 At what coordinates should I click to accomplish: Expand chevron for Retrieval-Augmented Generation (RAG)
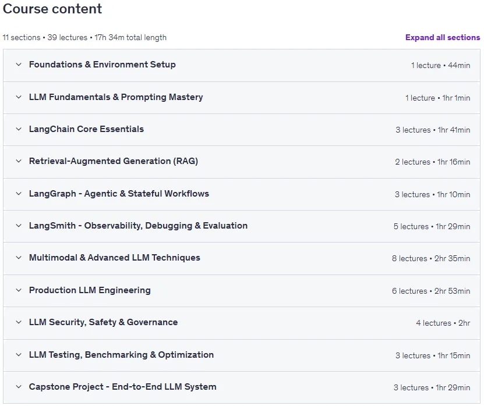tap(19, 161)
